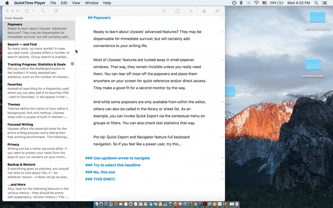
Task: Click the '## Popovers' heading in editor
Action: pyautogui.click(x=99, y=18)
